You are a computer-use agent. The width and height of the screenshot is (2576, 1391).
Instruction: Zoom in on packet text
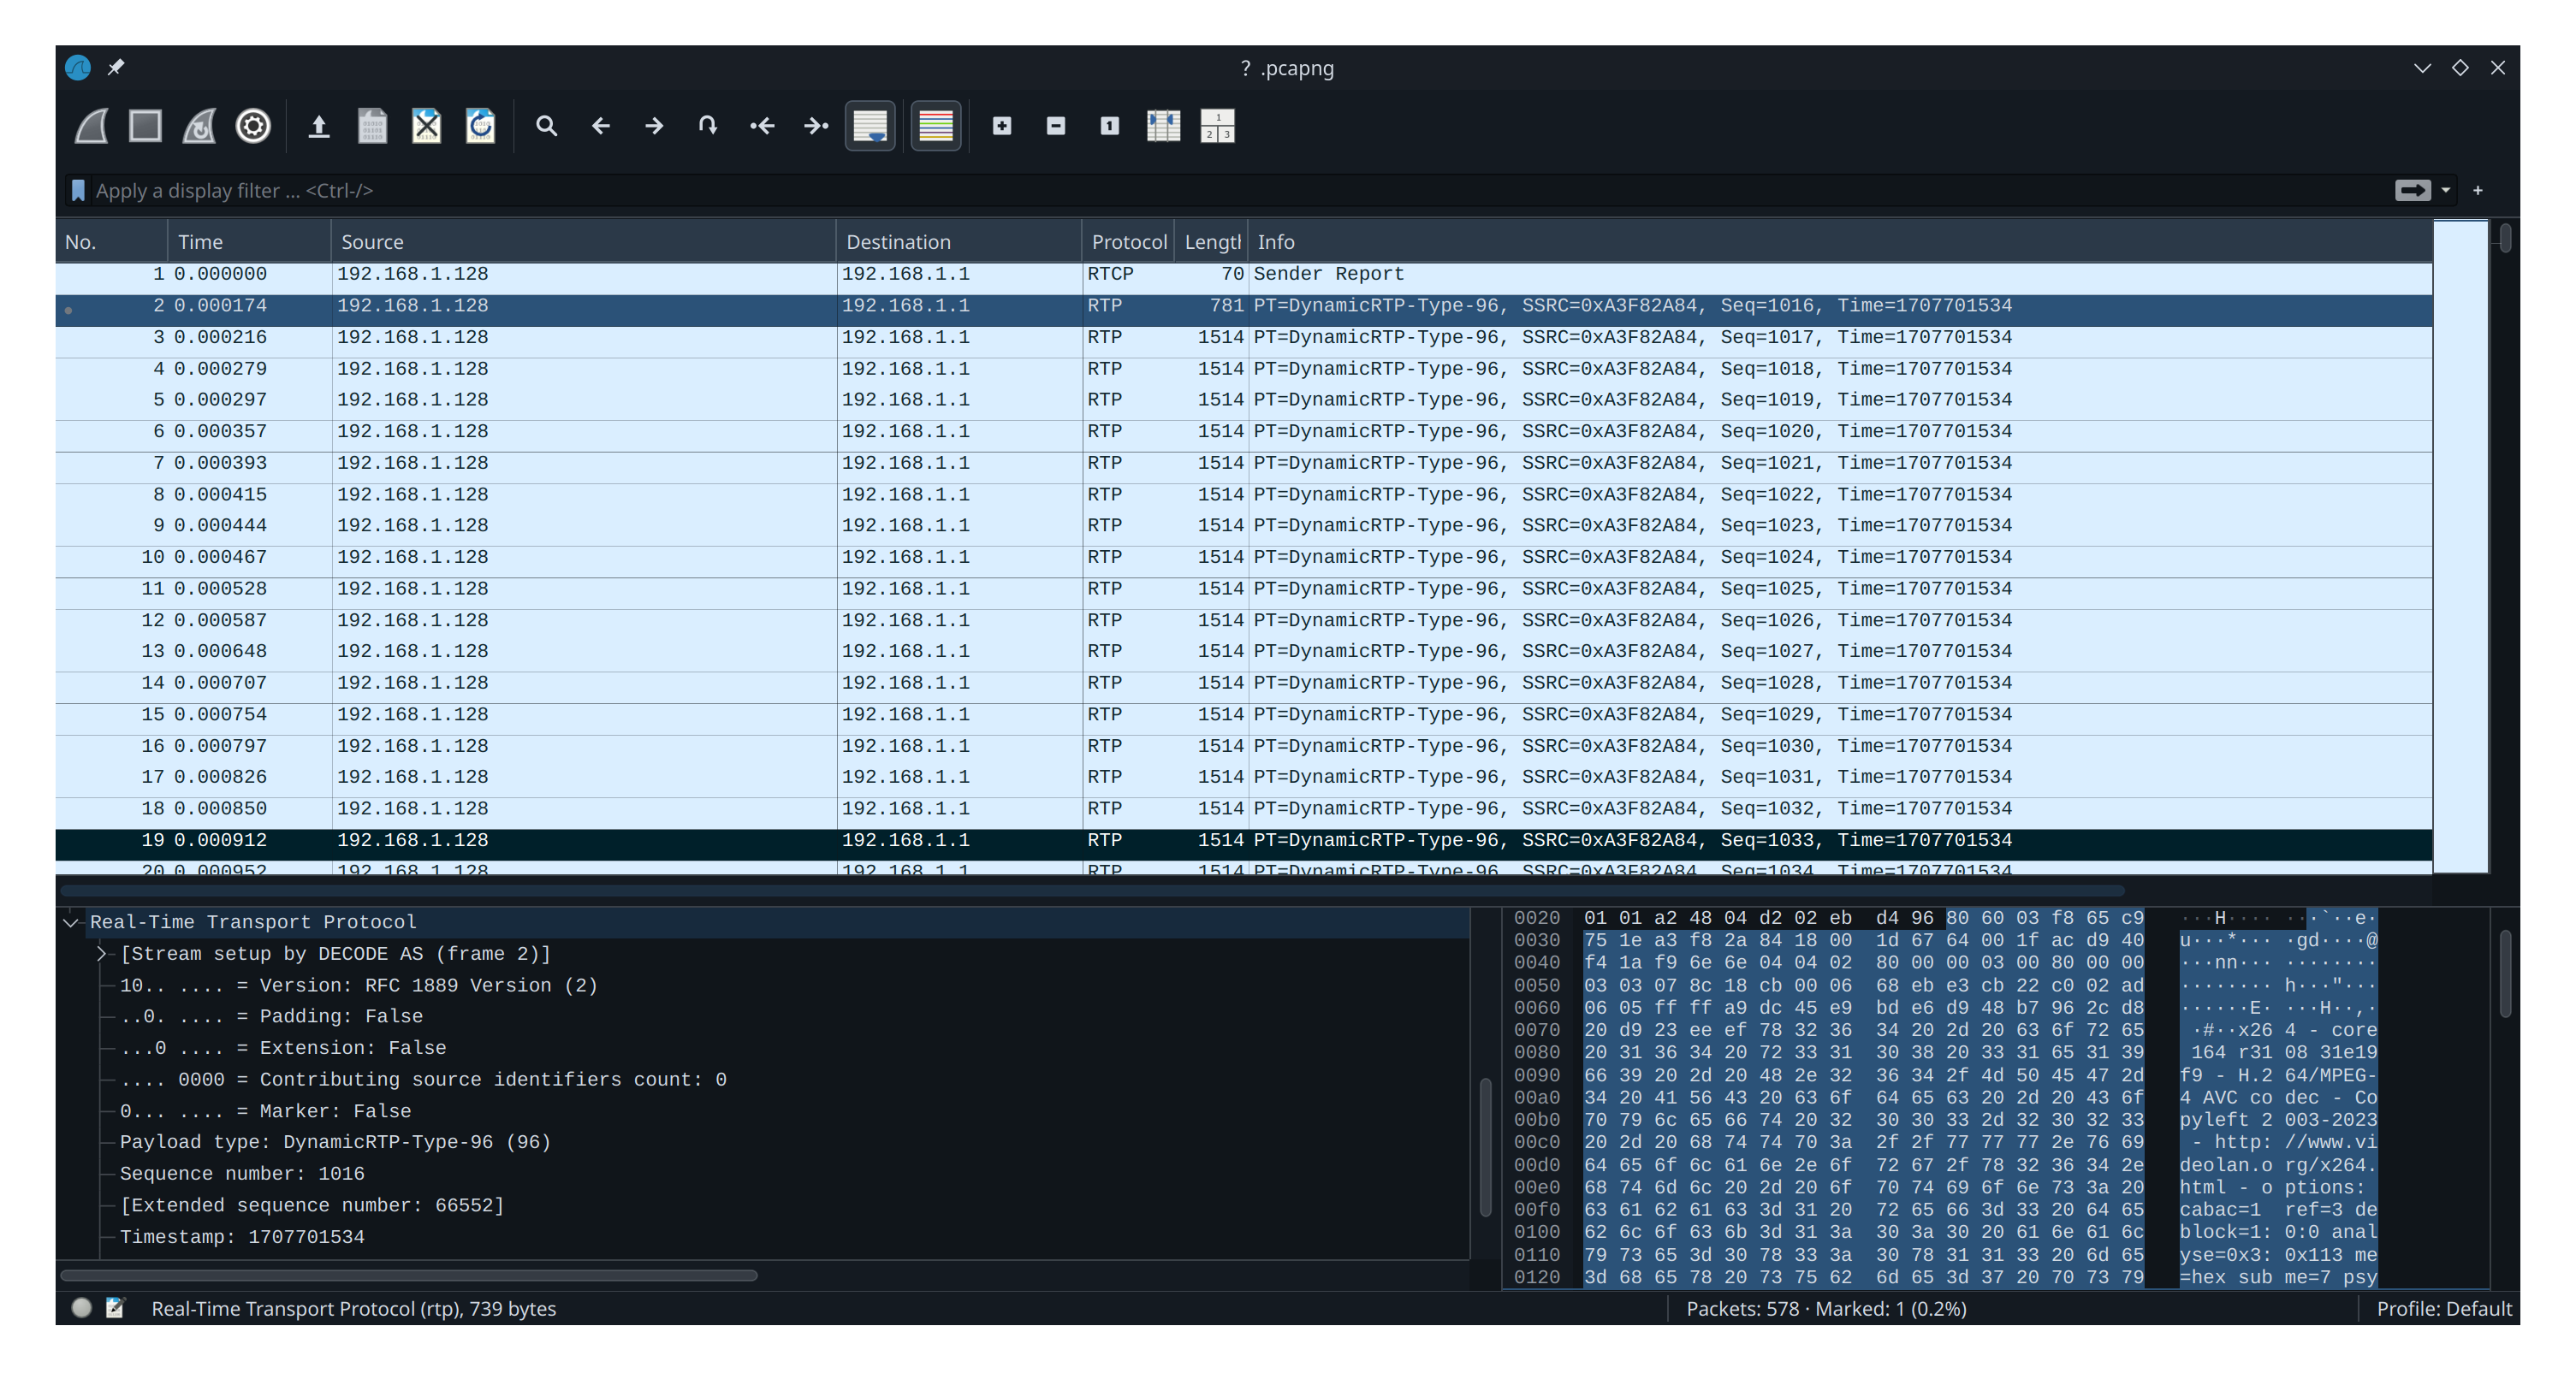point(1002,126)
